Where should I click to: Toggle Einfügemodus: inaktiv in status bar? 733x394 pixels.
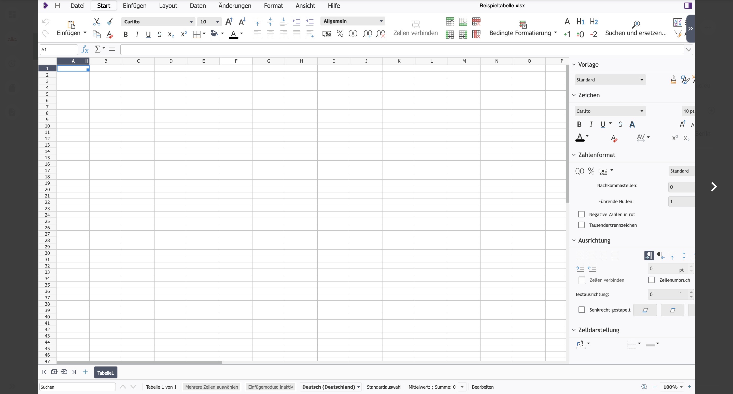pos(270,387)
